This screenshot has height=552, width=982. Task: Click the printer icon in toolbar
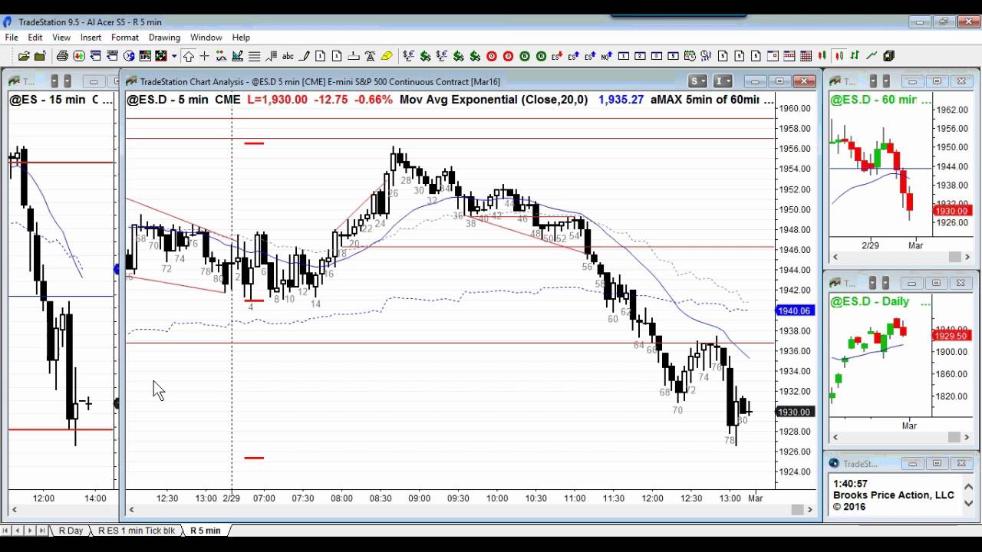click(x=62, y=56)
